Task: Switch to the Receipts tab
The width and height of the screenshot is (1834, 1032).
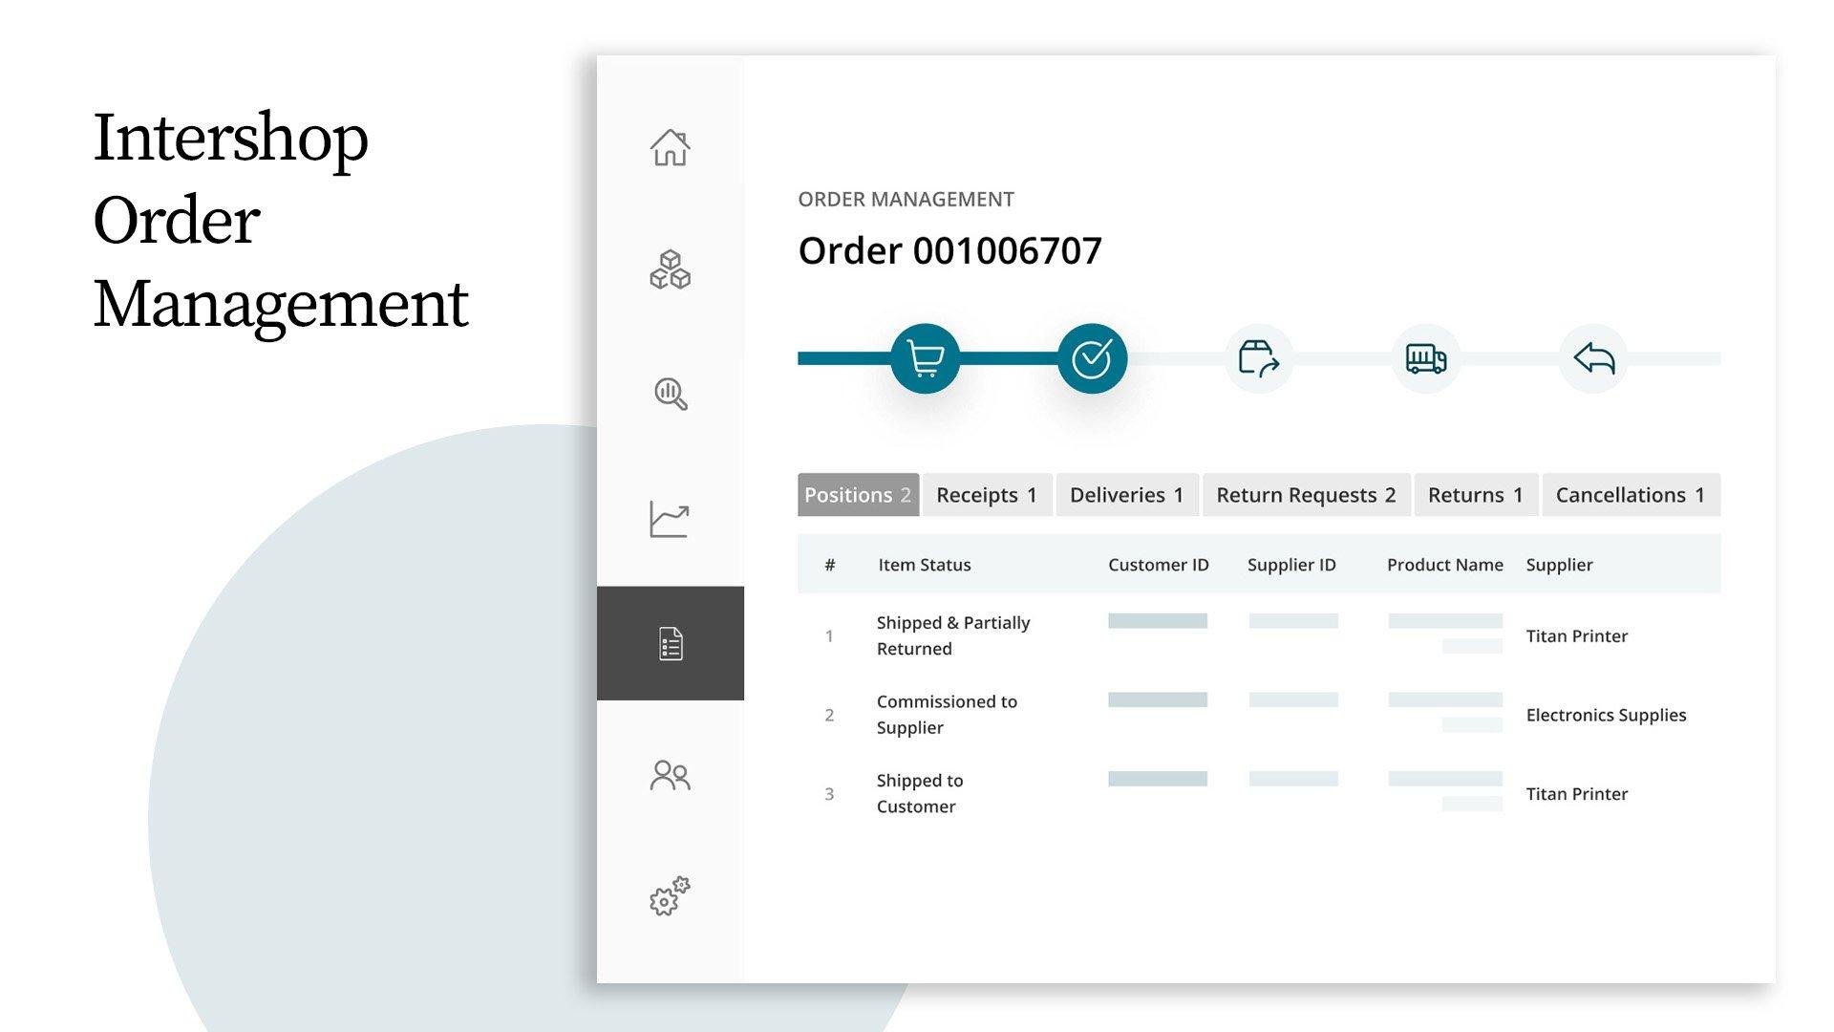Action: [987, 495]
